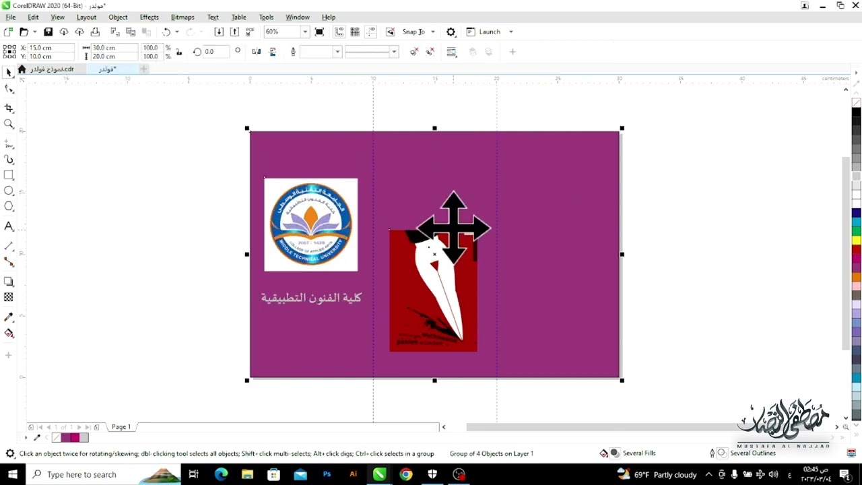Image resolution: width=862 pixels, height=485 pixels.
Task: Click the Print icon
Action: [x=95, y=32]
